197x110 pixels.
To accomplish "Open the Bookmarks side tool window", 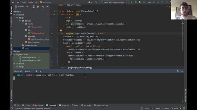I will point(11,96).
